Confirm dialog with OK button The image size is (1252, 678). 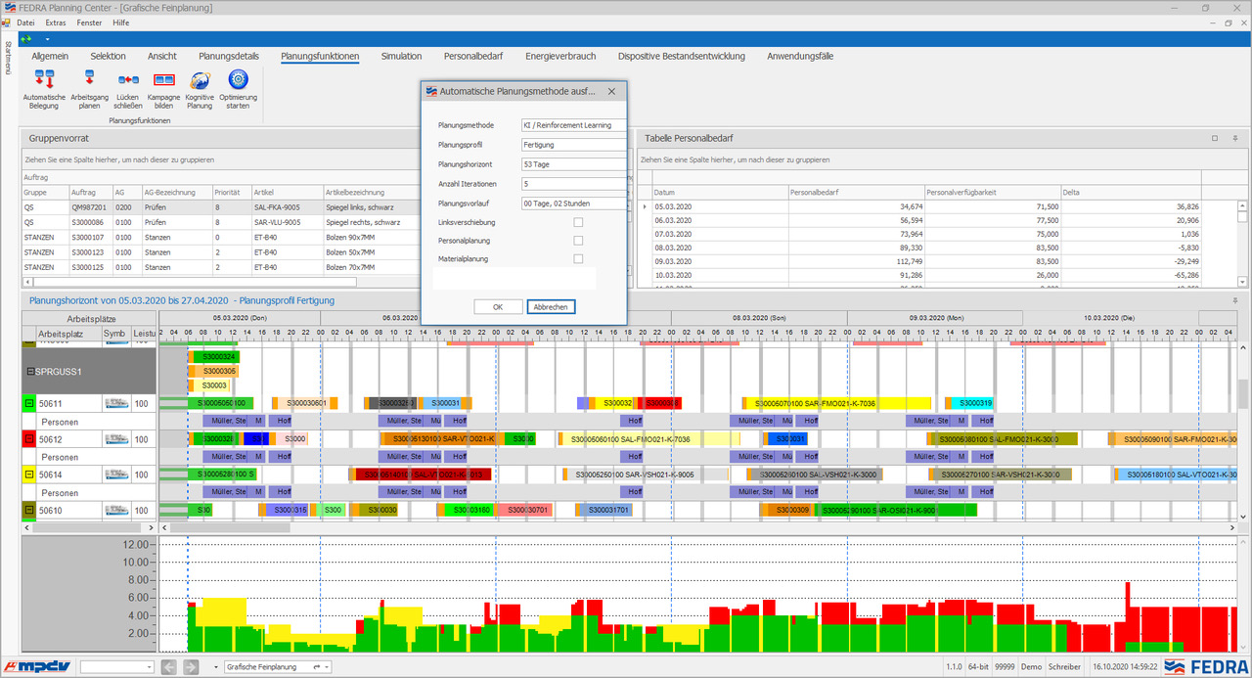click(498, 306)
